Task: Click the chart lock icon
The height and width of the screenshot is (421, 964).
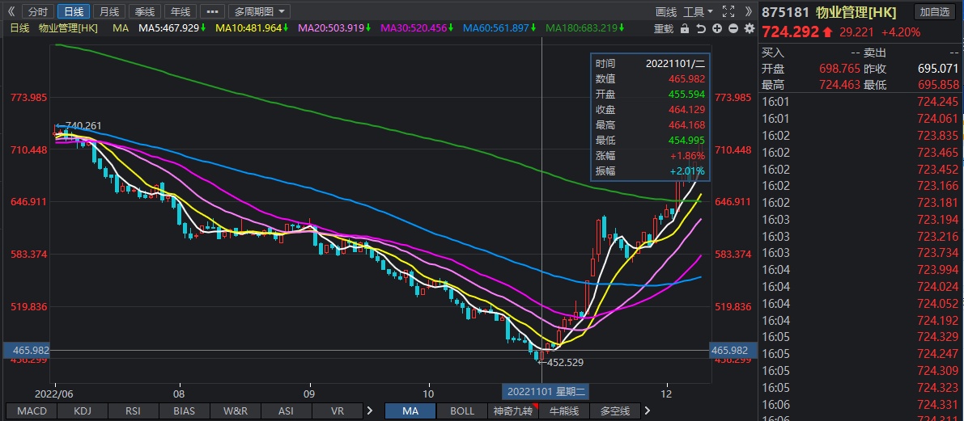Action: pos(685,28)
